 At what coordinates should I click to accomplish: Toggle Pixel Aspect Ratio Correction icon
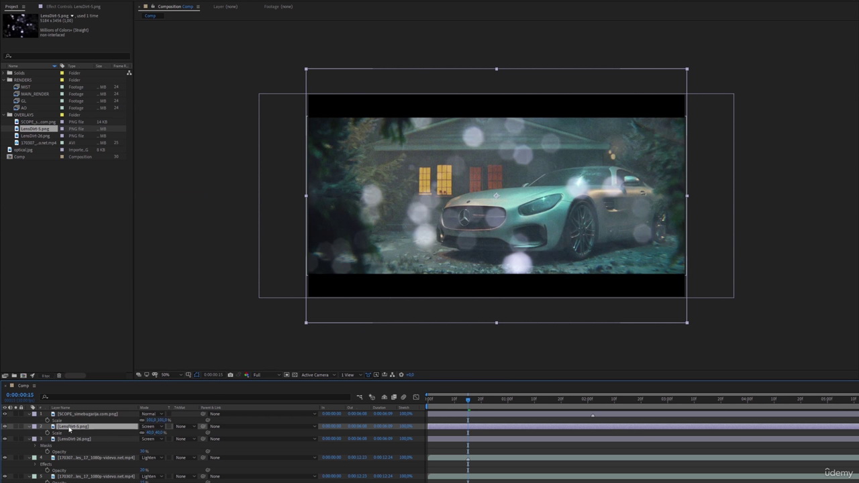point(368,375)
